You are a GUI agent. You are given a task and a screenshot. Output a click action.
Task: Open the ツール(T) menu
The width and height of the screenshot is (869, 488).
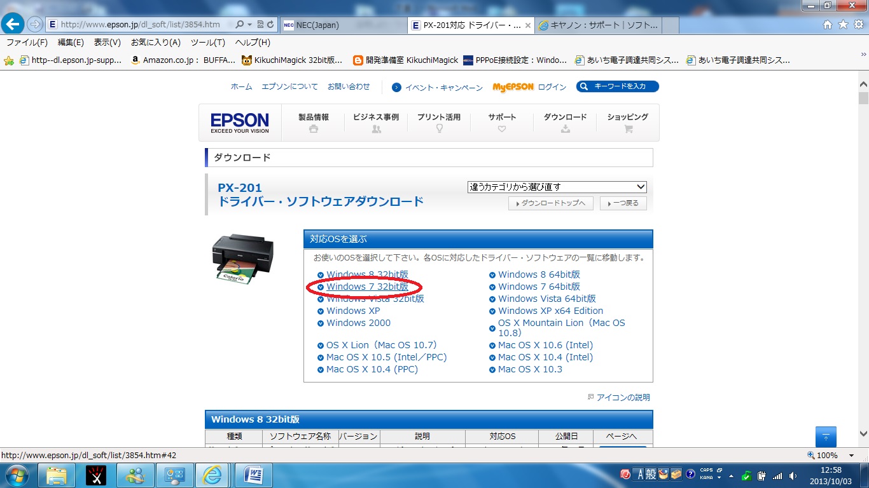tap(208, 43)
